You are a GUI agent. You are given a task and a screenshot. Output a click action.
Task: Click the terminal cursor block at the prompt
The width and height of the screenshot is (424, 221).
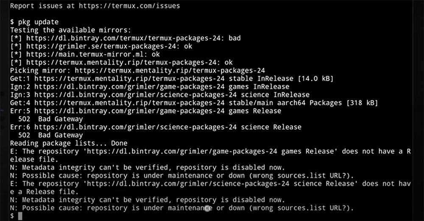[x=20, y=216]
